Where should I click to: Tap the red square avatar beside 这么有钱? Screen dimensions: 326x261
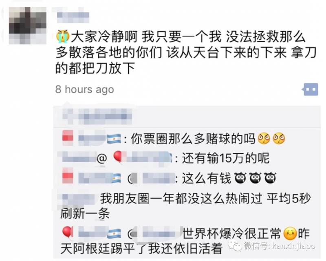tap(68, 176)
